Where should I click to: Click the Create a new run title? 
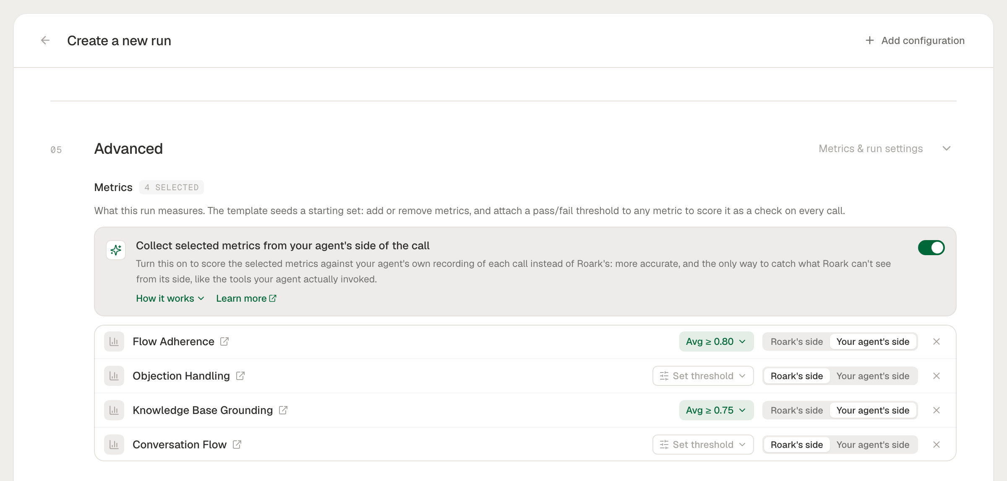point(119,41)
